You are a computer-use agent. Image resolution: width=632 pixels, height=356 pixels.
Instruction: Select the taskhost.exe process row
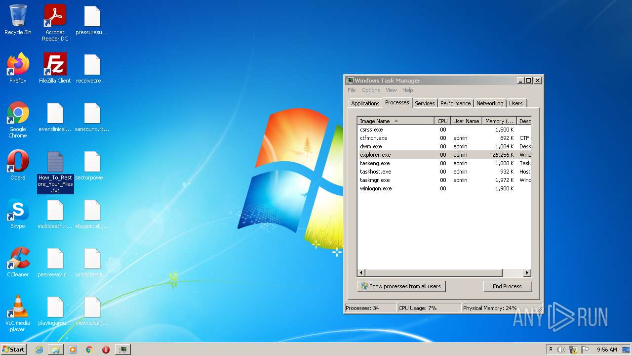coord(444,172)
